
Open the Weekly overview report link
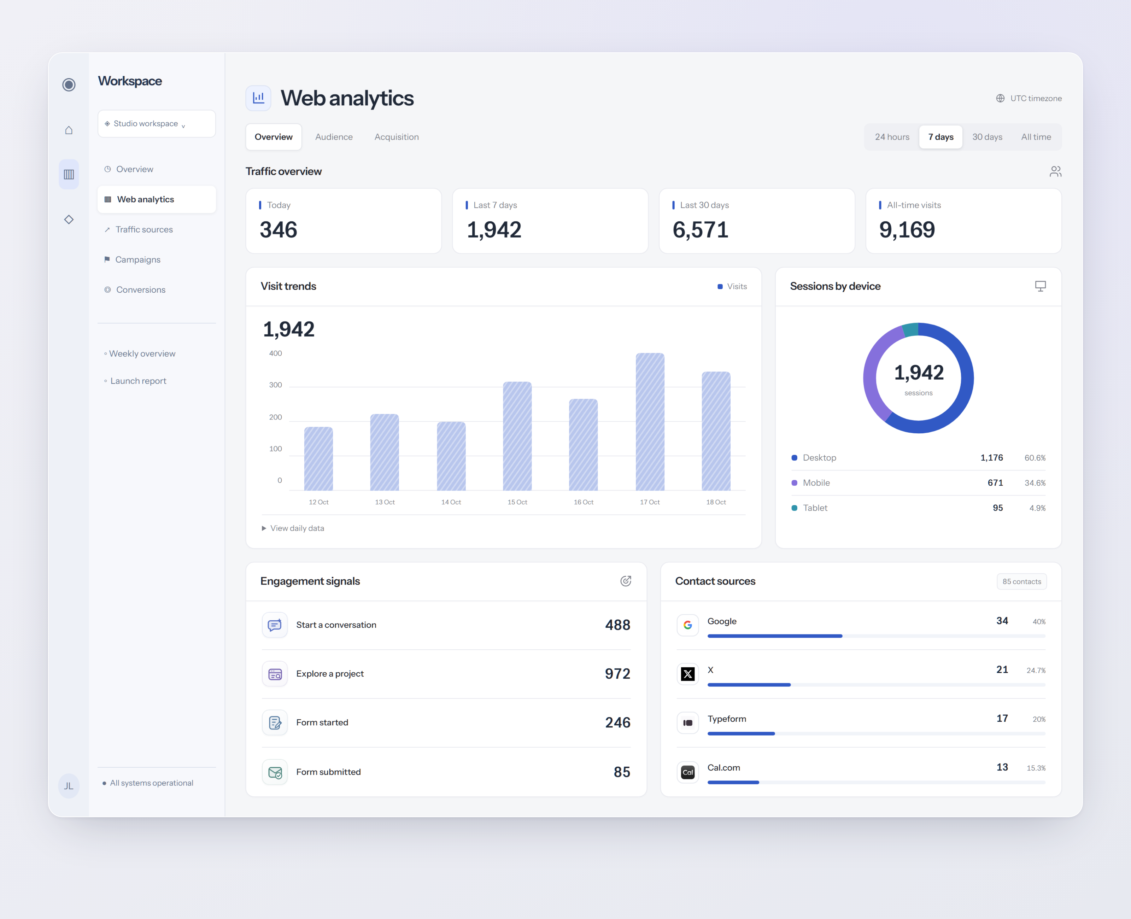[140, 353]
